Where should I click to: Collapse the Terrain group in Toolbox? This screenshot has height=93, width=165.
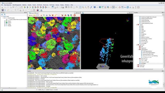137,25
